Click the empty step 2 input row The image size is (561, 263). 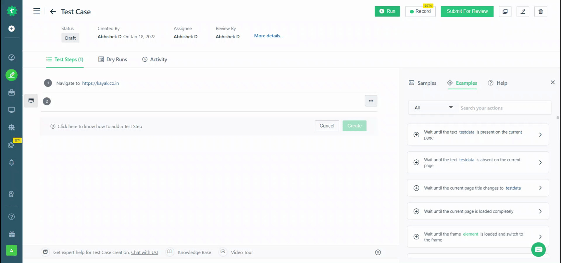click(x=208, y=101)
